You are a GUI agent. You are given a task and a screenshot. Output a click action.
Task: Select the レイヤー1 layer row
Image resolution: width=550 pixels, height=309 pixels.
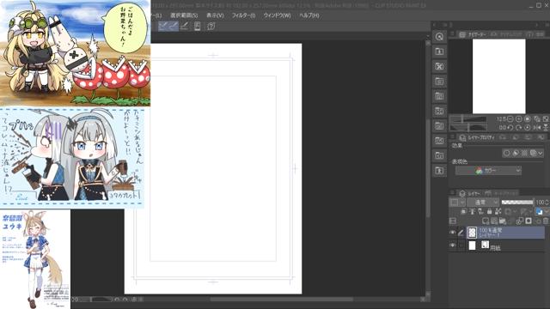[x=506, y=233]
